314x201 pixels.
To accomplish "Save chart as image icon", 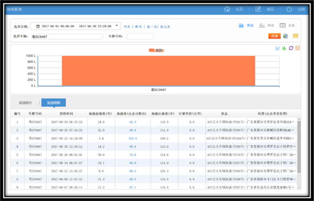I will pos(297,48).
